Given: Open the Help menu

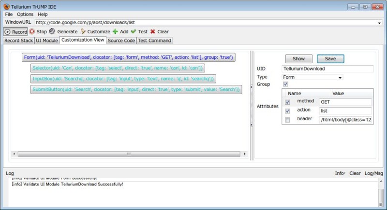Looking at the screenshot, I should [x=43, y=14].
